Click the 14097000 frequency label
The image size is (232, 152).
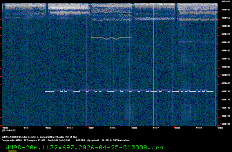[x=225, y=1]
